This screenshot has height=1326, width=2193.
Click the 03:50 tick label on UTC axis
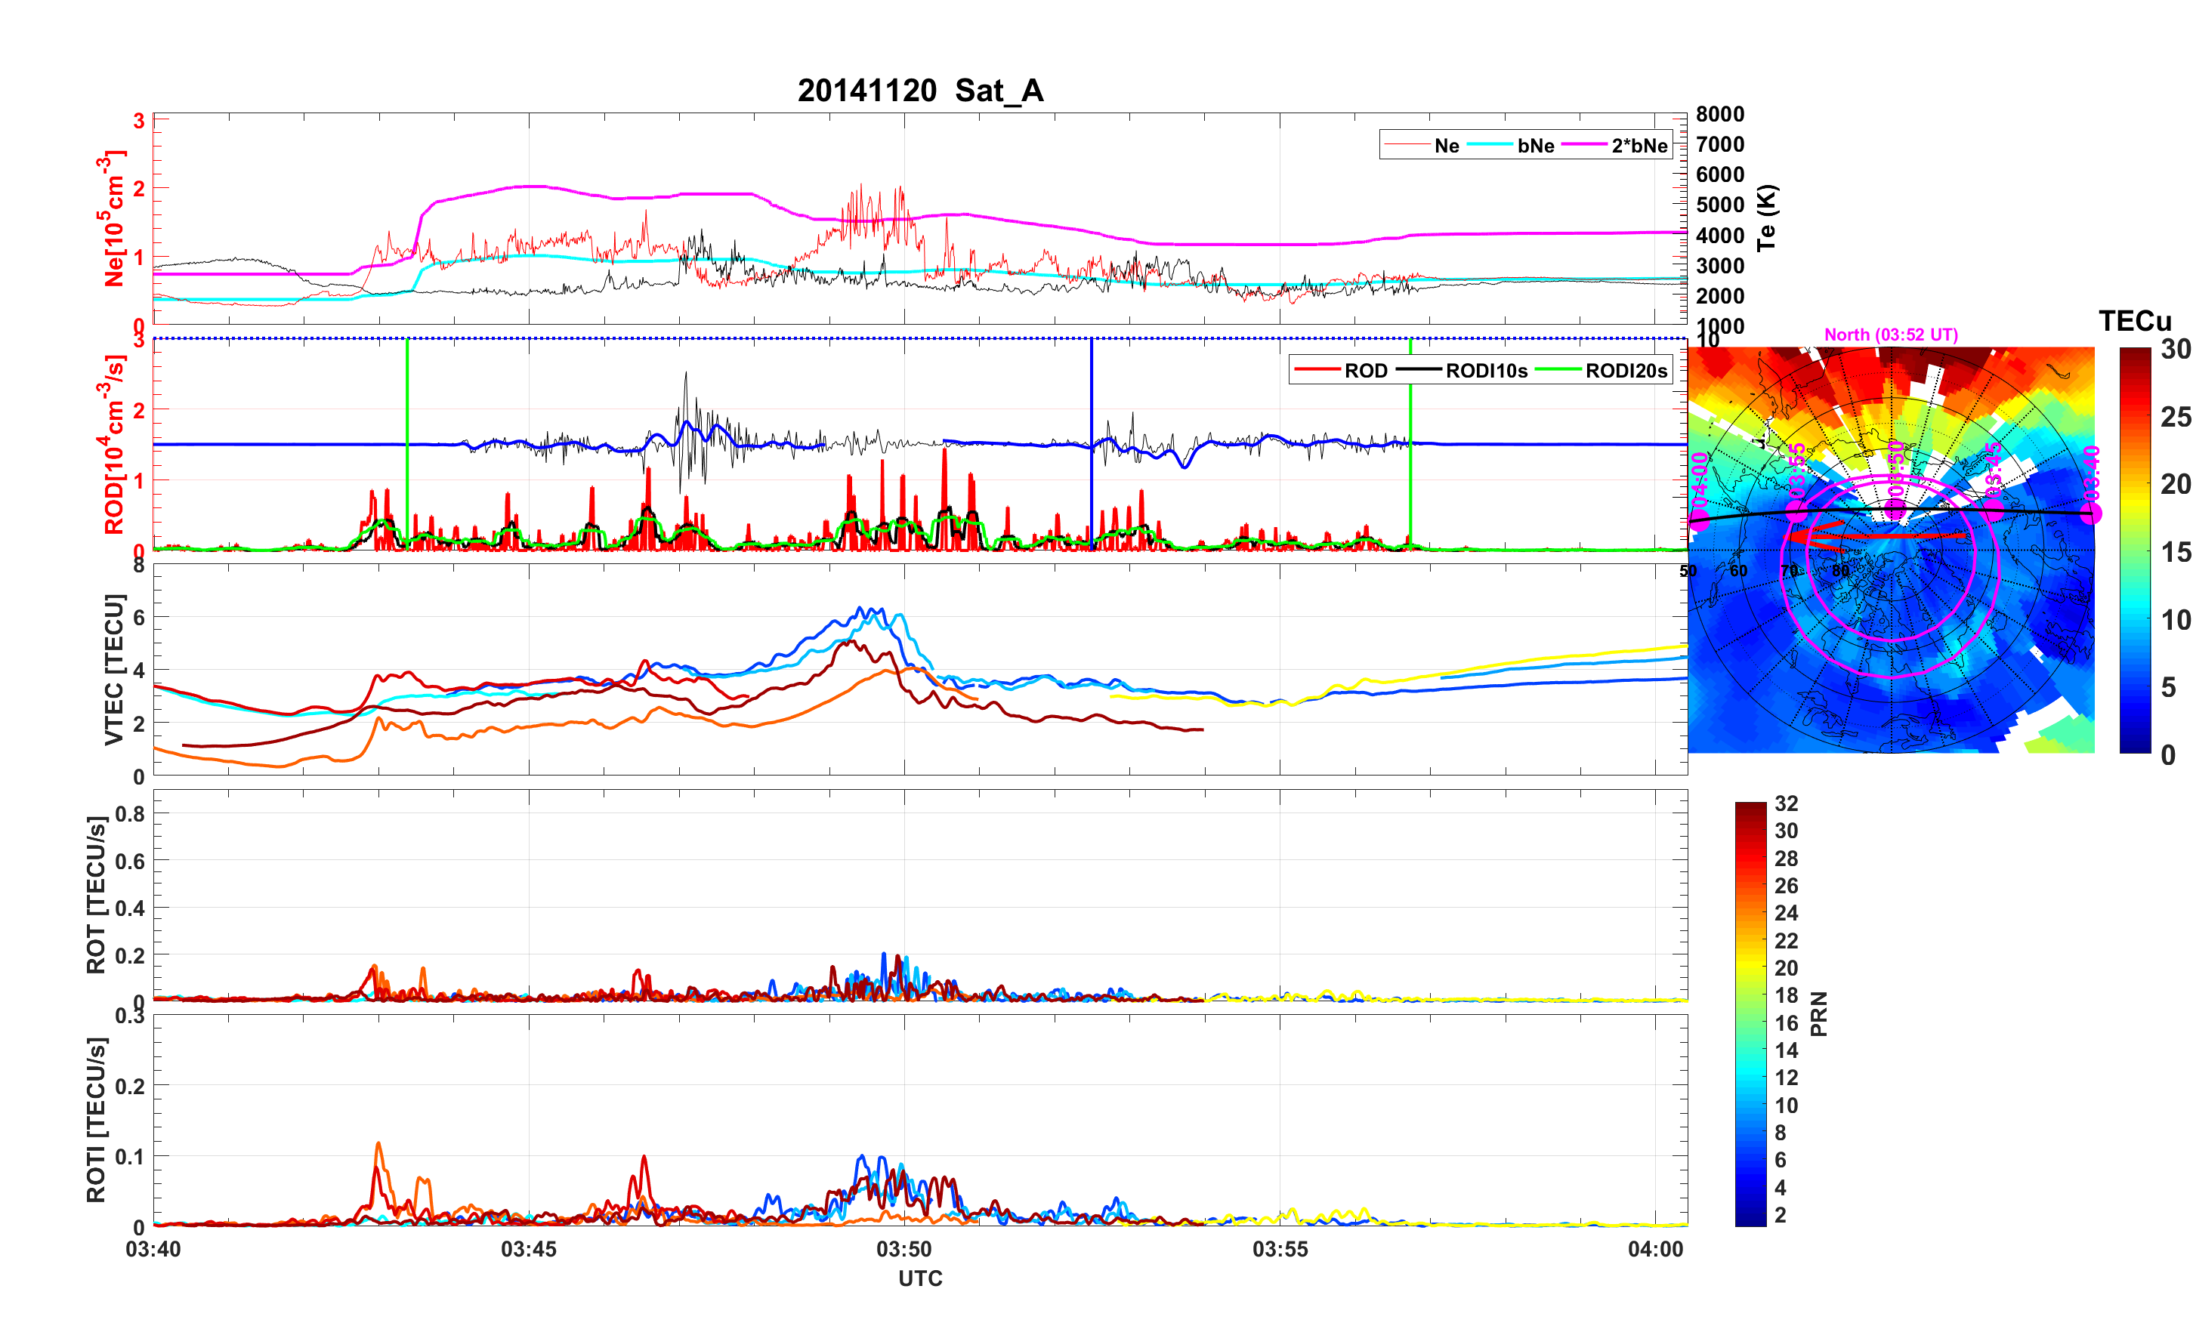(903, 1248)
